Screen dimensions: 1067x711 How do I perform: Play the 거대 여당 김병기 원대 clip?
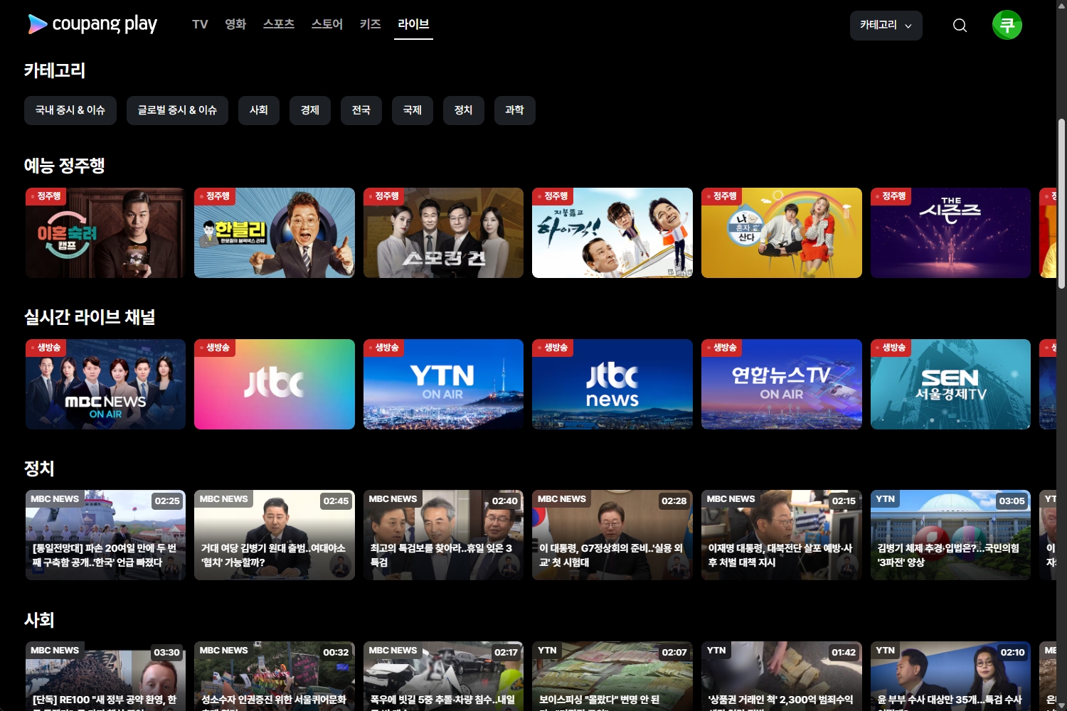click(275, 535)
